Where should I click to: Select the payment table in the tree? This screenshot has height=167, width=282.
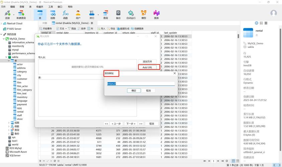pos(22,104)
